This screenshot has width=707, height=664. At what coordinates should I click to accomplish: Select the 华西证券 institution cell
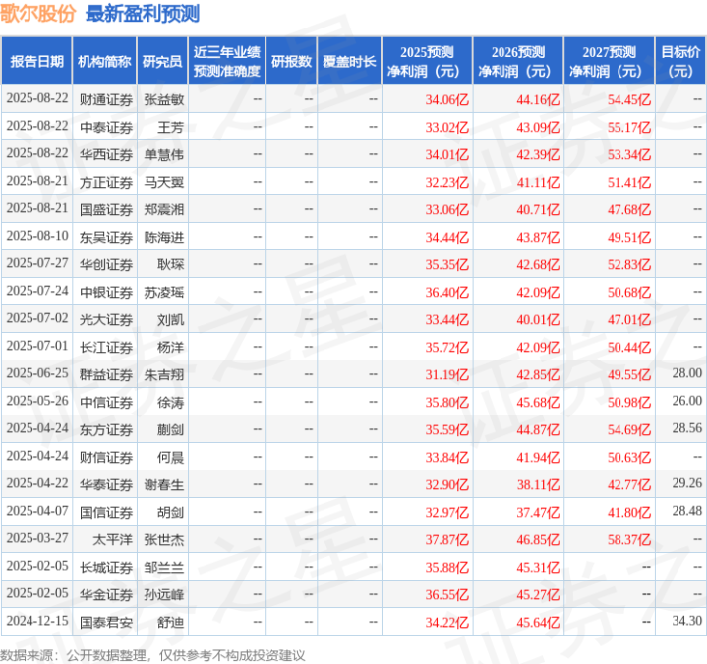(x=106, y=154)
